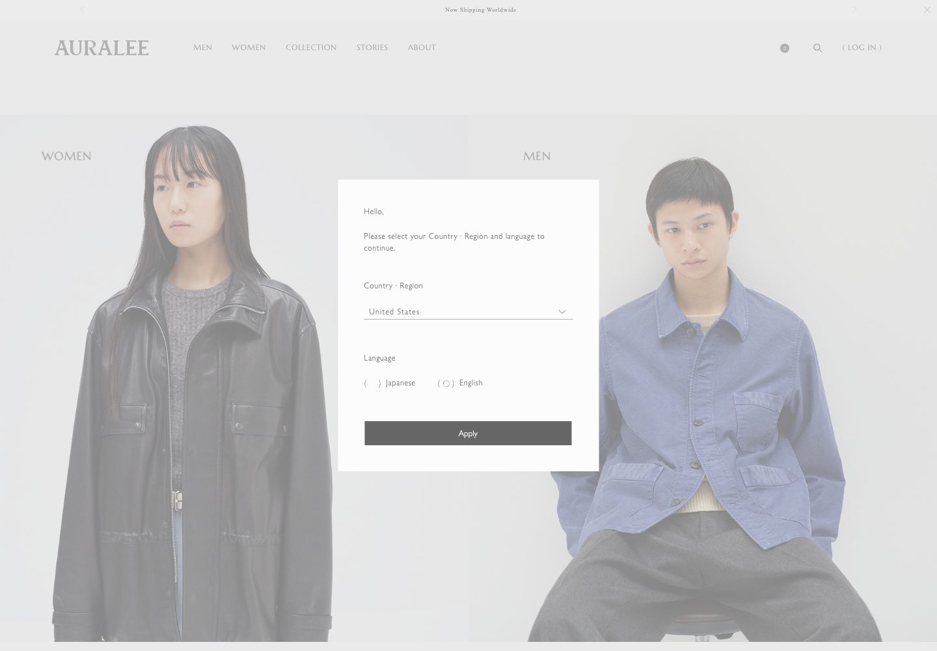Open the WOMEN navigation menu
This screenshot has height=651, width=937.
point(249,48)
